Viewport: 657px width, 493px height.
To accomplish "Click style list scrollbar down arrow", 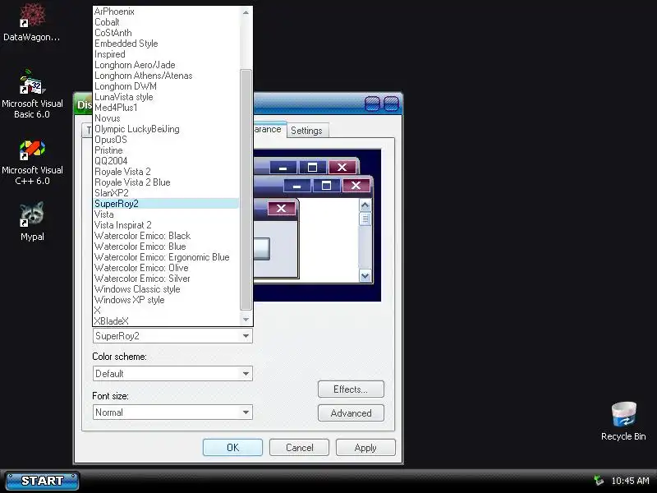I will click(x=246, y=320).
